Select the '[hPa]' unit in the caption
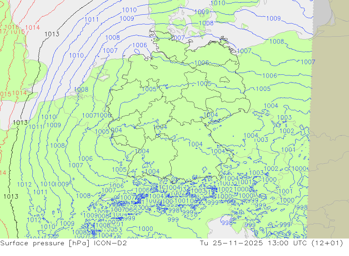The height and width of the screenshot is (256, 349). [79, 243]
